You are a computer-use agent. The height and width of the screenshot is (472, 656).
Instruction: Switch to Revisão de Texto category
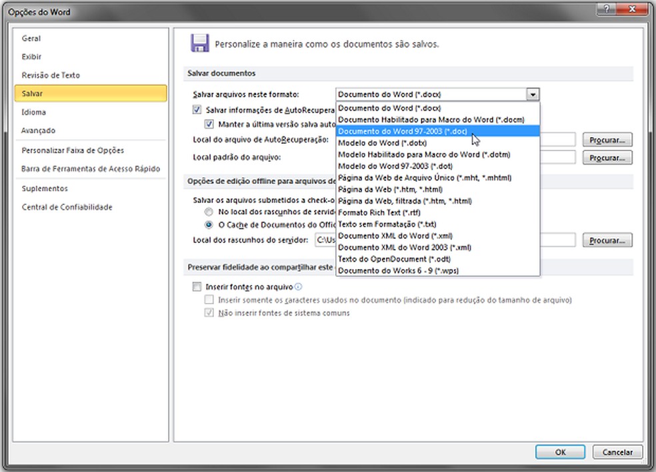pyautogui.click(x=91, y=75)
